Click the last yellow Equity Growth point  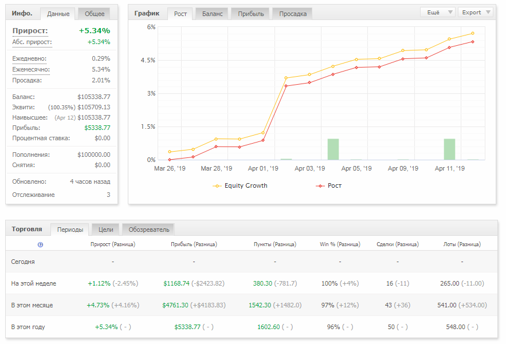pos(473,33)
